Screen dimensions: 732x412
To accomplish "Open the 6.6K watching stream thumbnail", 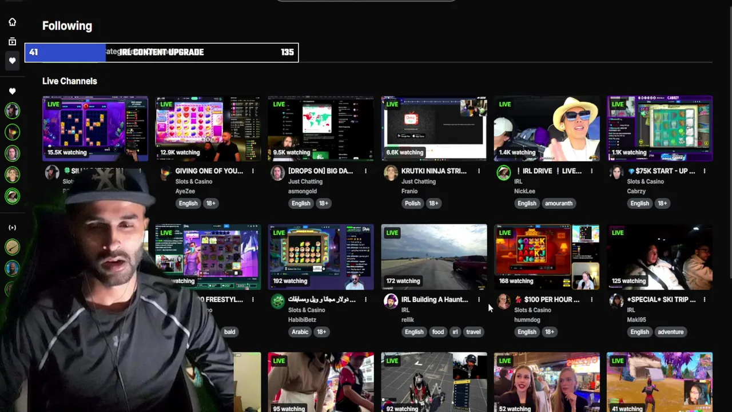I will click(434, 129).
